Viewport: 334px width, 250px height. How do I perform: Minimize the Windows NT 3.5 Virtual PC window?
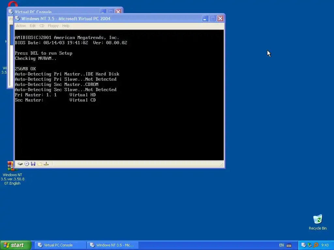tap(205, 19)
